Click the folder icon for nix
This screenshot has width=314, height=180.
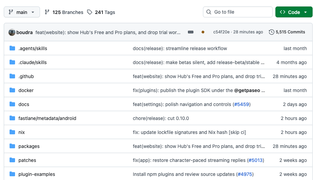[x=12, y=132]
